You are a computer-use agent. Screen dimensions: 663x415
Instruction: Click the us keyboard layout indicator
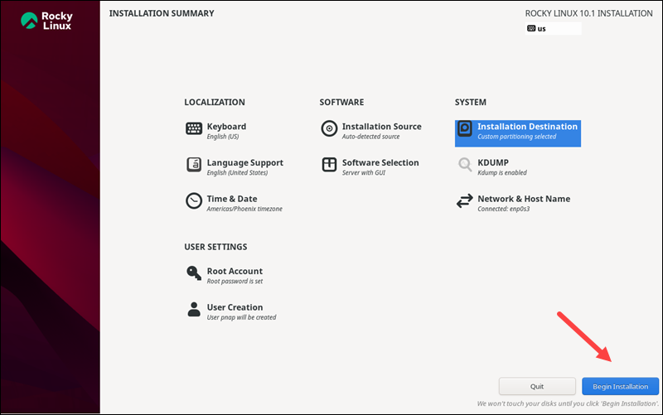[553, 28]
